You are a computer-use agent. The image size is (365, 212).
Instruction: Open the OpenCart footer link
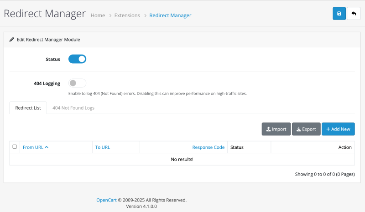click(106, 200)
